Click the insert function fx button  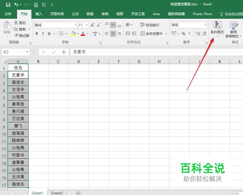pos(64,52)
